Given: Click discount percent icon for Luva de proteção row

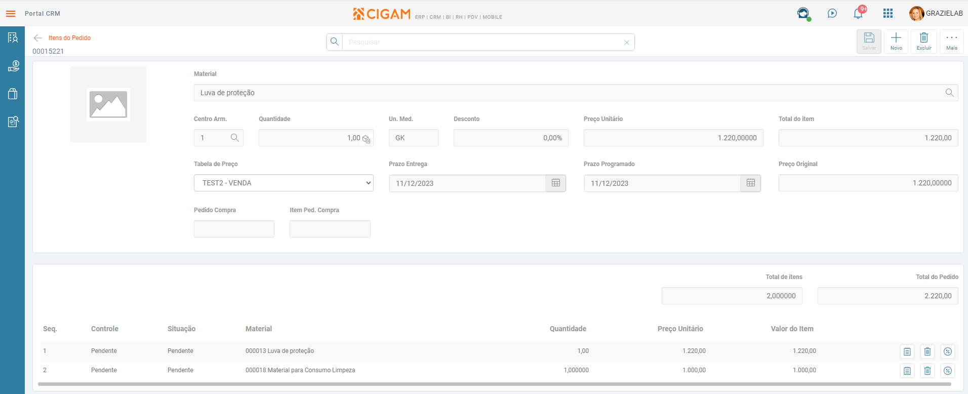Looking at the screenshot, I should (x=948, y=351).
